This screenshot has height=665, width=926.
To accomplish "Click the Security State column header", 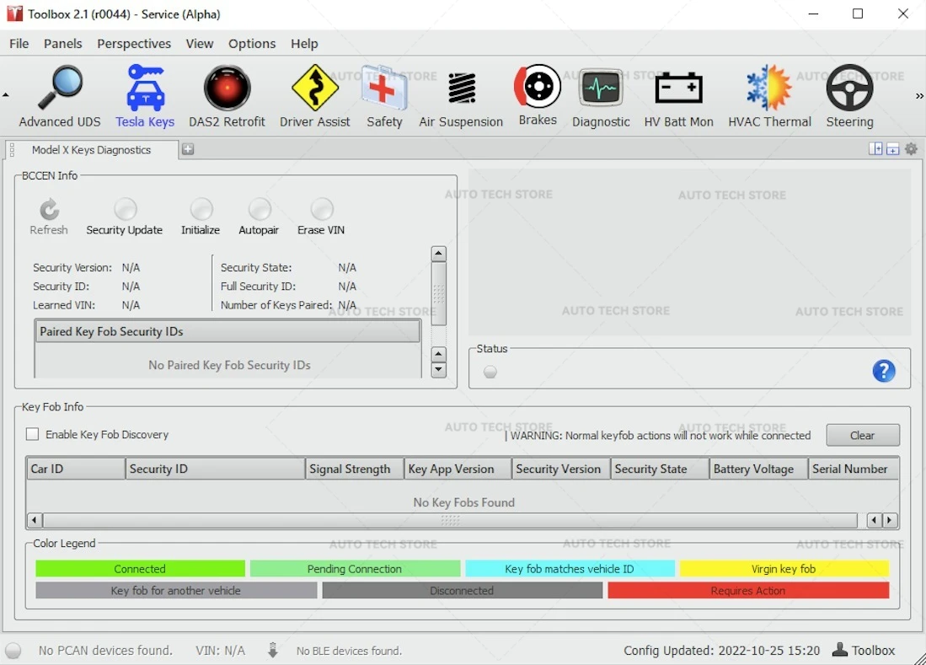I will (660, 469).
